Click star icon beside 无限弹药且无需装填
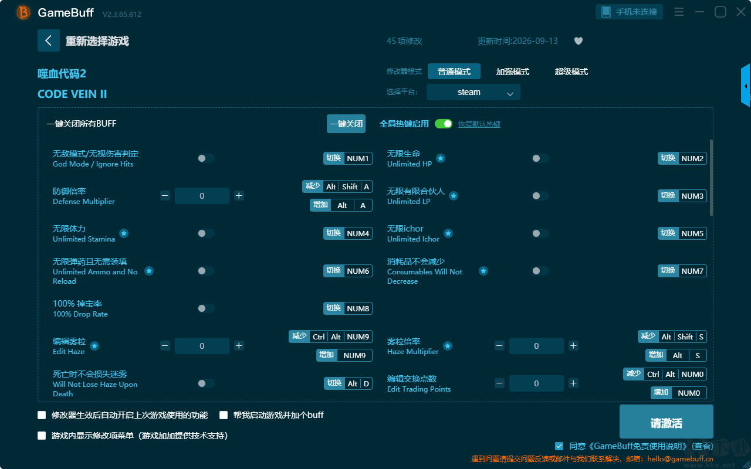Viewport: 751px width, 469px height. pyautogui.click(x=149, y=271)
